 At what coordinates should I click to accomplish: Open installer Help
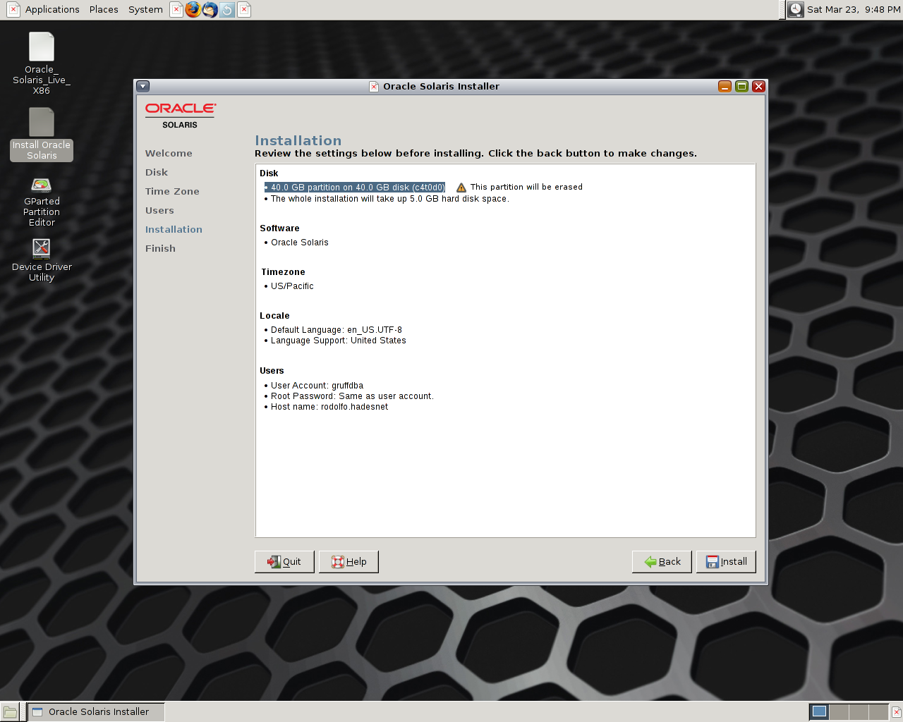coord(349,562)
